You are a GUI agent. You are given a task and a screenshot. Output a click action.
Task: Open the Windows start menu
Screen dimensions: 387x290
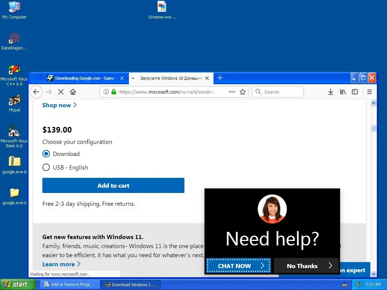point(18,285)
